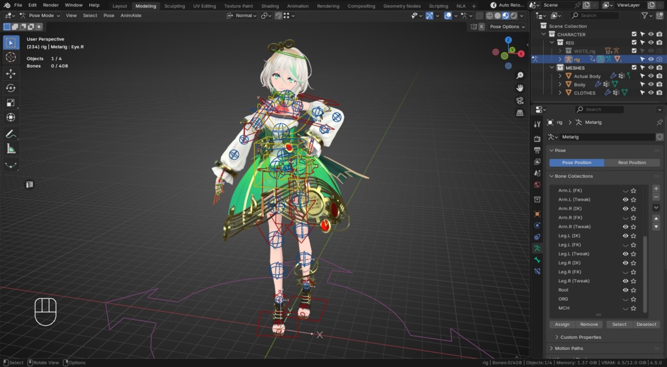Screen dimensions: 667x367
Task: Click the Pose Position button
Action: (576, 162)
